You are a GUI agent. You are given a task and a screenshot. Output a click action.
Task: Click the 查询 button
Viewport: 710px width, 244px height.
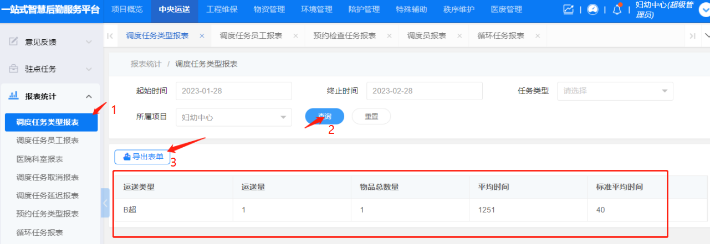pos(324,116)
